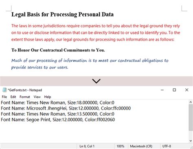Open the Format menu
This screenshot has height=149, width=193.
(x=25, y=97)
